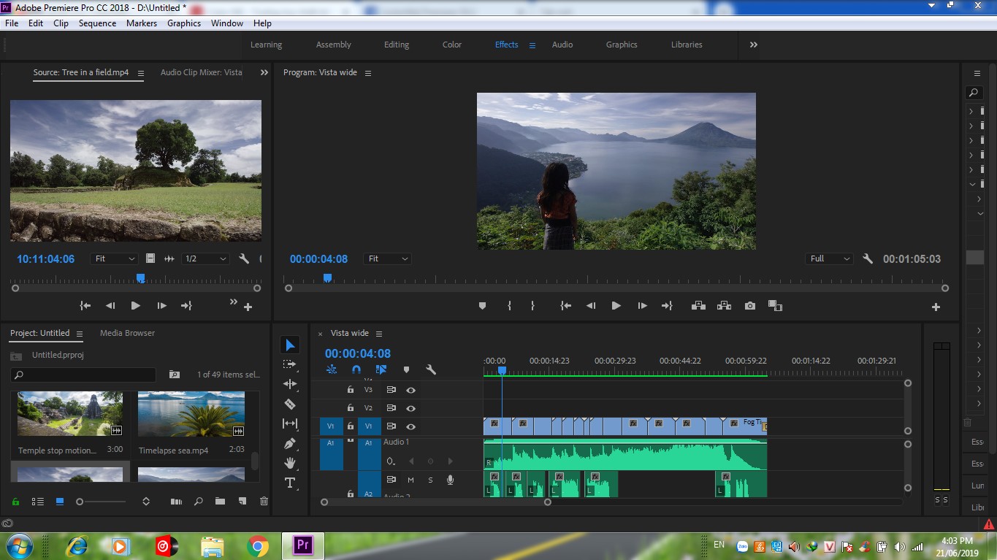Image resolution: width=997 pixels, height=560 pixels.
Task: Toggle V1 track output eye
Action: [x=411, y=426]
